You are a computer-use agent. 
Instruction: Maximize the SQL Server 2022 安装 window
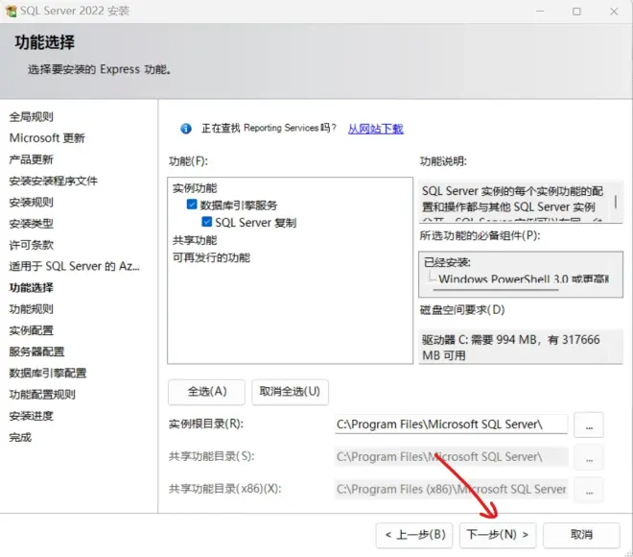coord(576,12)
